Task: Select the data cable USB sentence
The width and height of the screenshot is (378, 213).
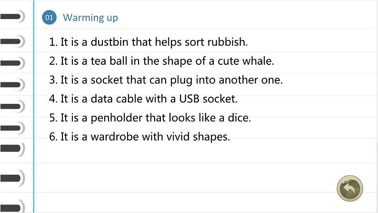Action: coord(143,99)
